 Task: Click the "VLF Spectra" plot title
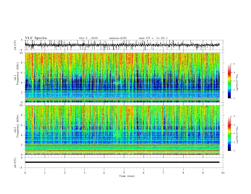pyautogui.click(x=36, y=38)
